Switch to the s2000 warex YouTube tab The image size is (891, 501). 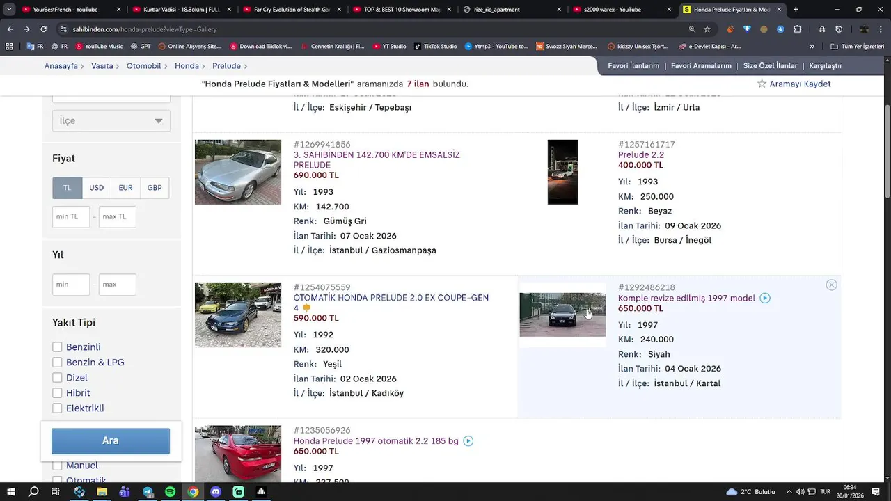tap(622, 10)
